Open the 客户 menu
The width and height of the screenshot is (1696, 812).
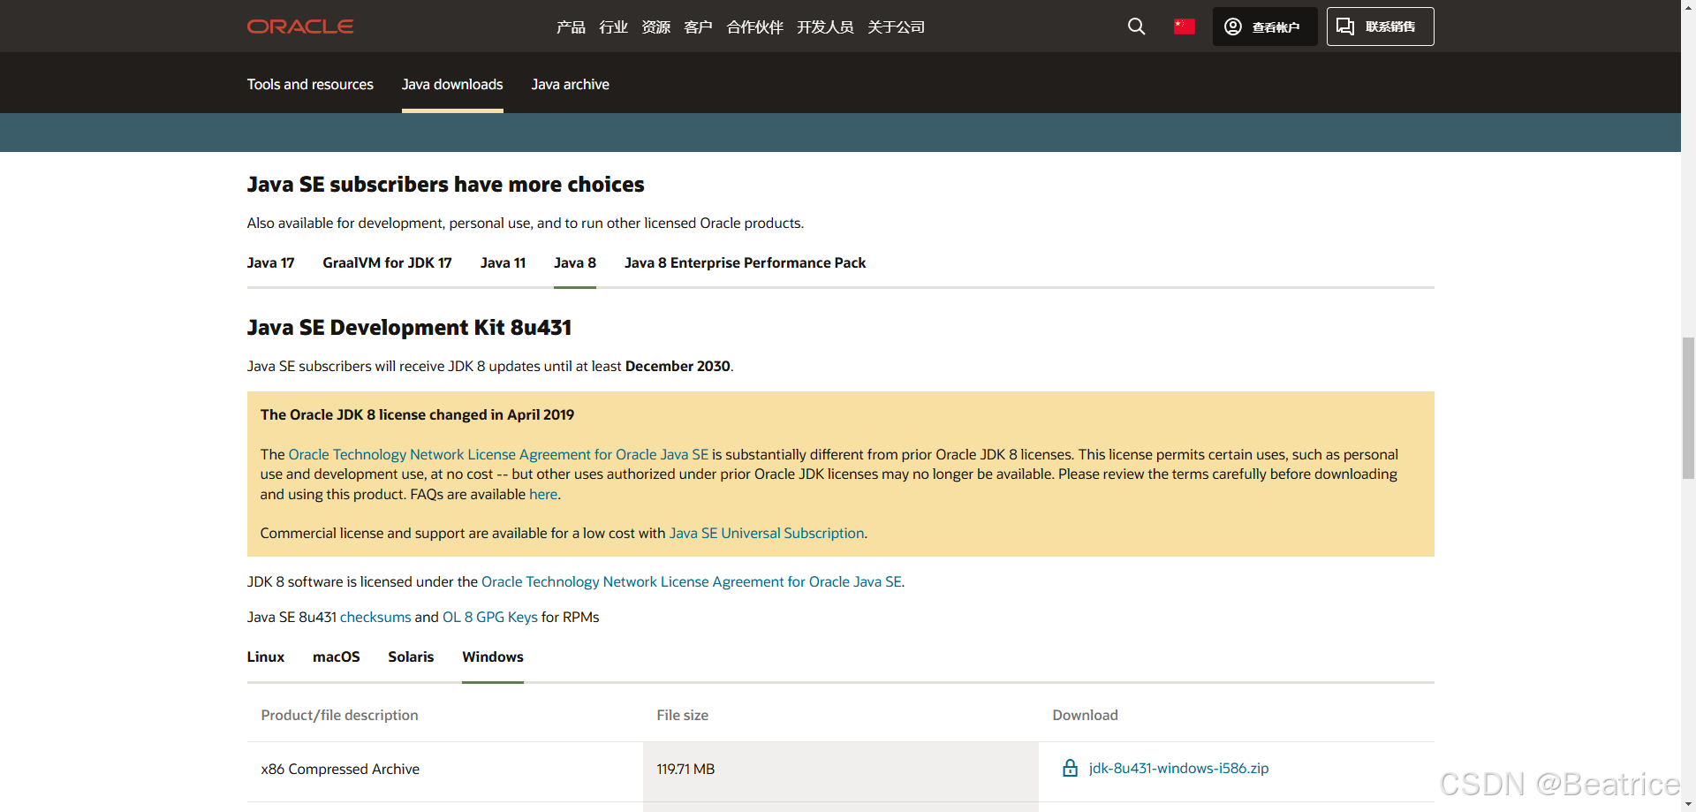698,27
